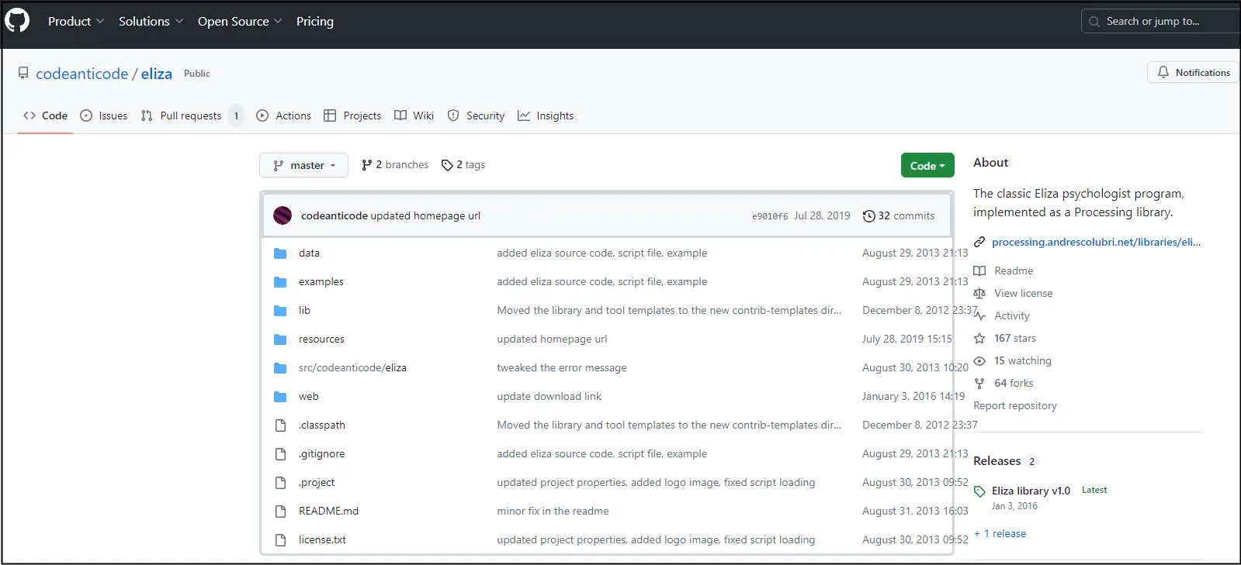Viewport: 1241px width, 565px height.
Task: Open the Pull requests tab
Action: point(190,115)
